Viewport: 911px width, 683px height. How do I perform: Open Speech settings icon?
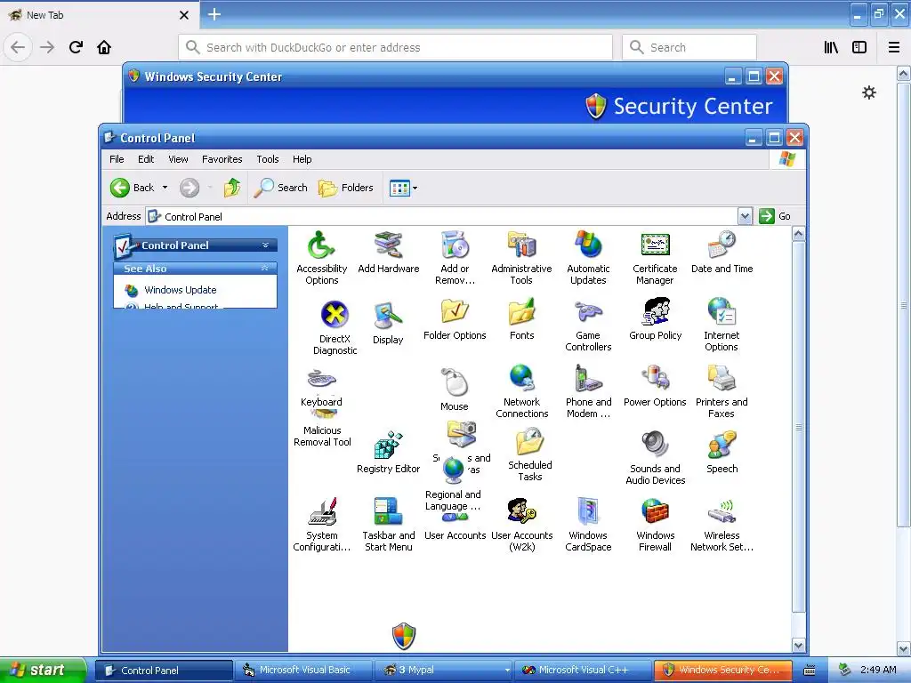click(722, 453)
